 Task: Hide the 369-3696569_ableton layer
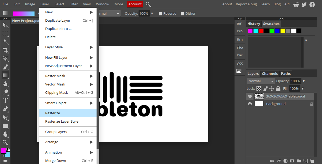click(250, 96)
